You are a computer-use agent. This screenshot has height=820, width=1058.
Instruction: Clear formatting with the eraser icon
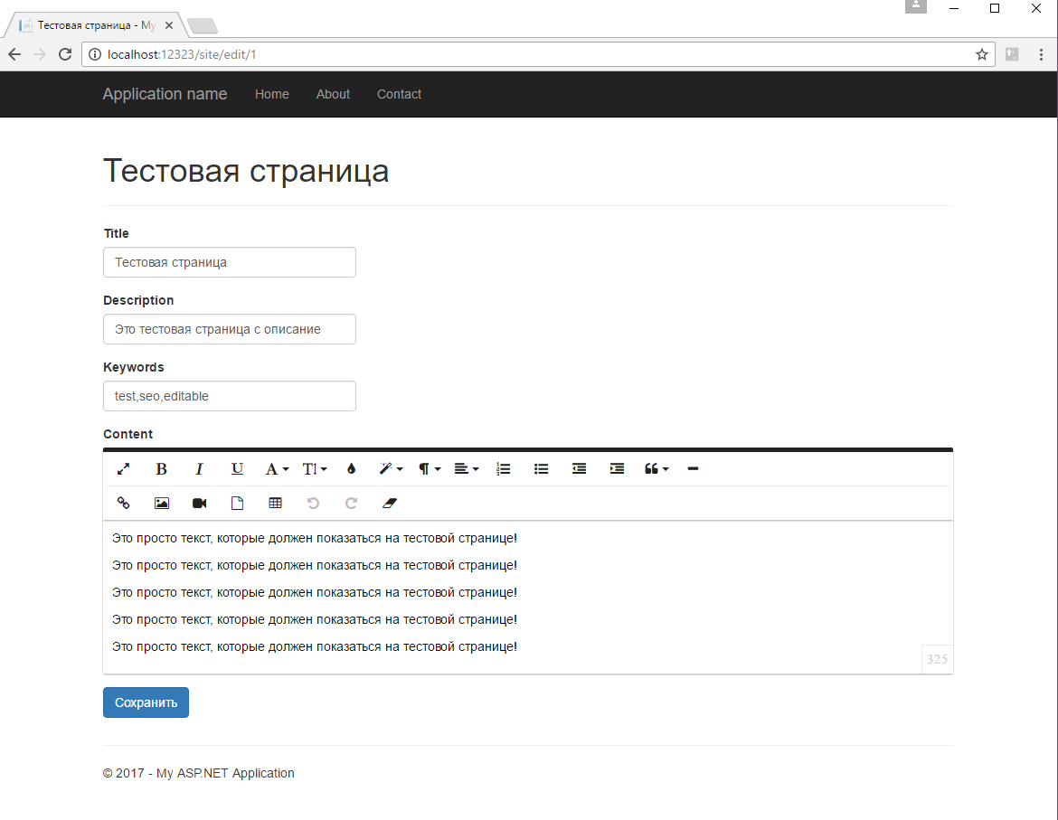click(390, 503)
